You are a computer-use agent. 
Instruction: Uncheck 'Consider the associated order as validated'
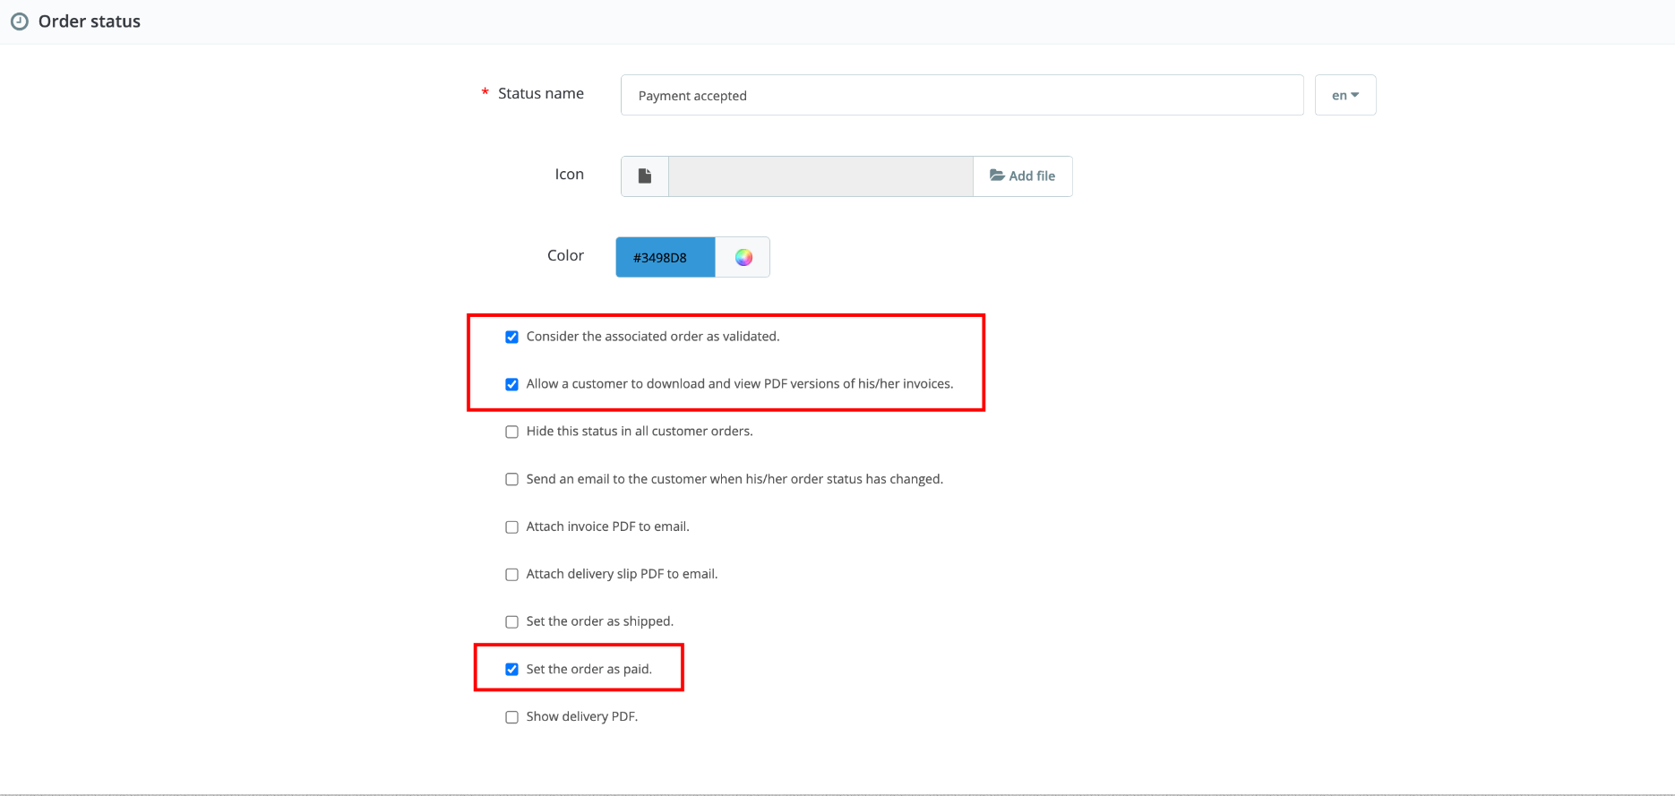tap(511, 337)
